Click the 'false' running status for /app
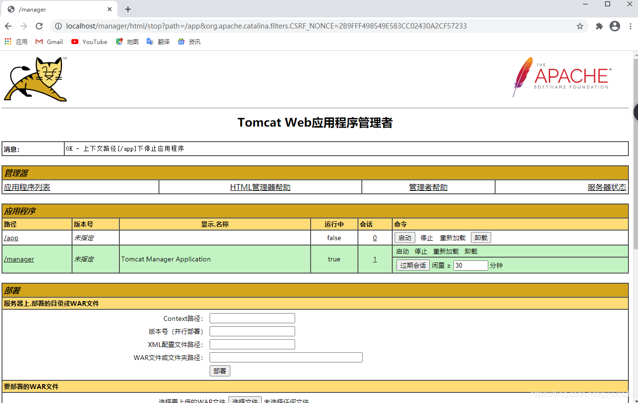Image resolution: width=638 pixels, height=403 pixels. tap(334, 238)
